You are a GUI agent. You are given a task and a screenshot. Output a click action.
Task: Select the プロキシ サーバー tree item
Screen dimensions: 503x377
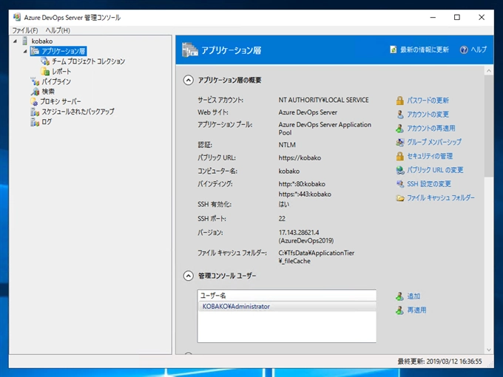[x=61, y=101]
